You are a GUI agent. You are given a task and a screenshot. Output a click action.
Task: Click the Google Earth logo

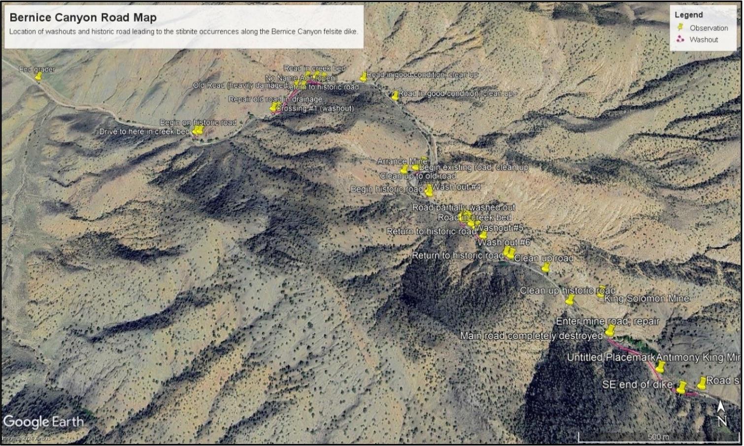pos(43,422)
